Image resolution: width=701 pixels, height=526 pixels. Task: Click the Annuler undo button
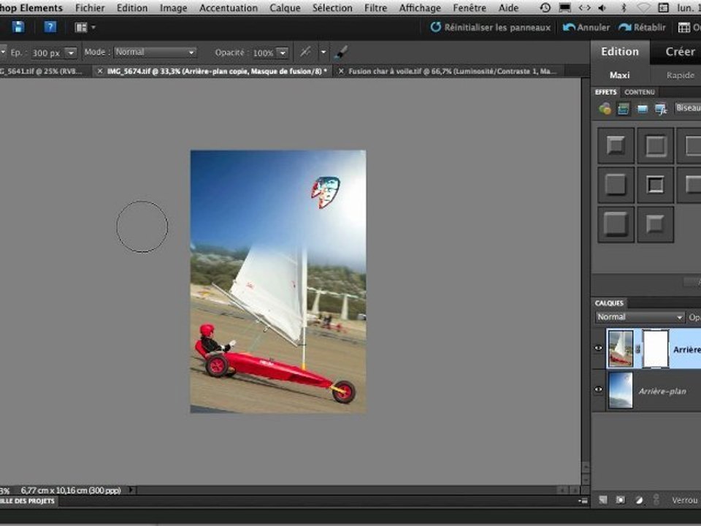586,27
